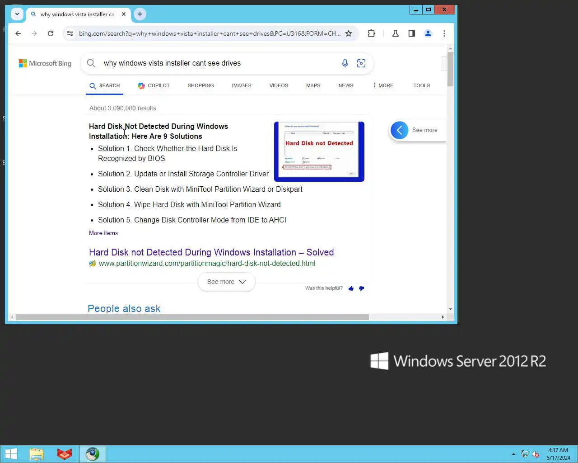
Task: Open the IMAGES tab
Action: click(x=242, y=85)
